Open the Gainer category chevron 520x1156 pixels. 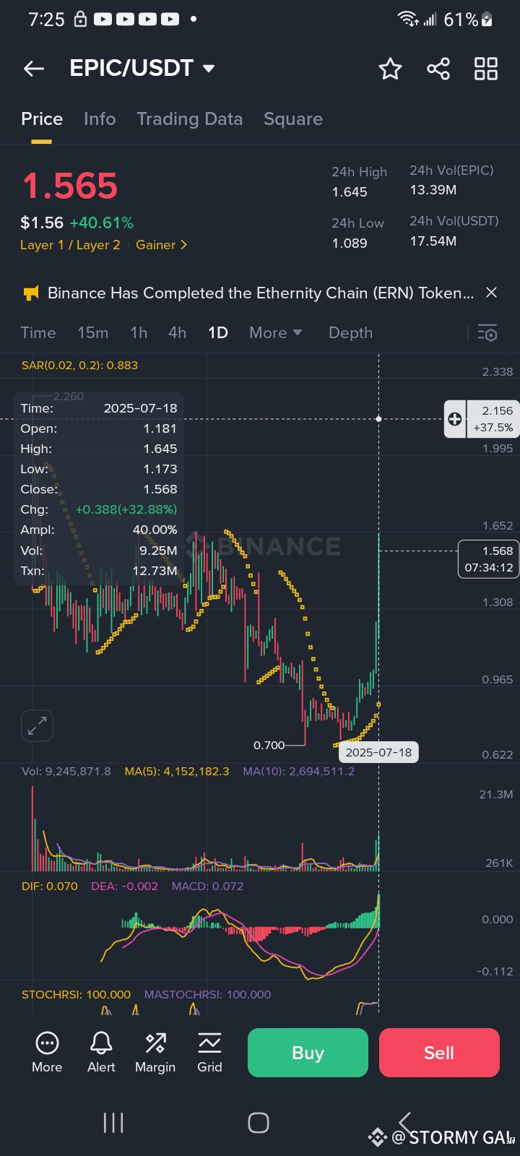(183, 245)
